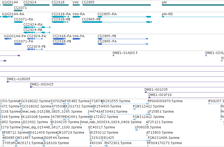Open the EC40317.5prime EST label
The width and height of the screenshot is (224, 147).
(x=102, y=127)
